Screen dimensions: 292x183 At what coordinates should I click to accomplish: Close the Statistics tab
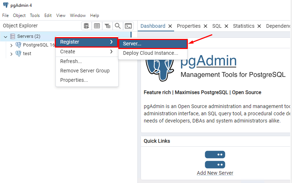[x=259, y=26]
